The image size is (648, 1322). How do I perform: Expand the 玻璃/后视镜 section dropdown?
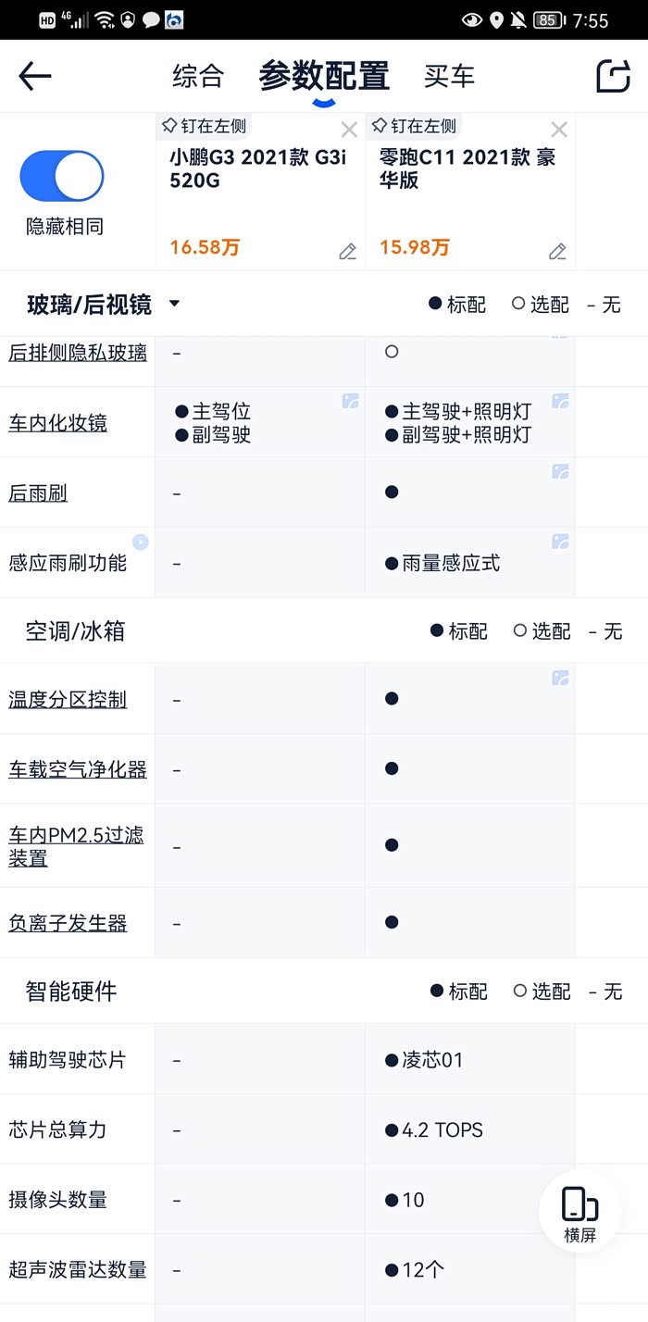tap(174, 304)
